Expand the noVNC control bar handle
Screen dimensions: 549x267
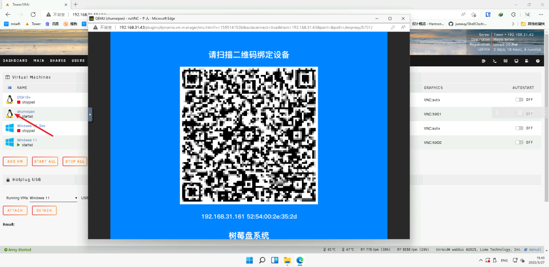90,115
